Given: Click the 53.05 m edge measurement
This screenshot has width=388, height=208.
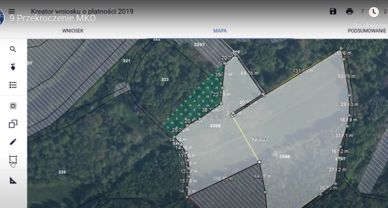Looking at the screenshot, I should tap(346, 76).
